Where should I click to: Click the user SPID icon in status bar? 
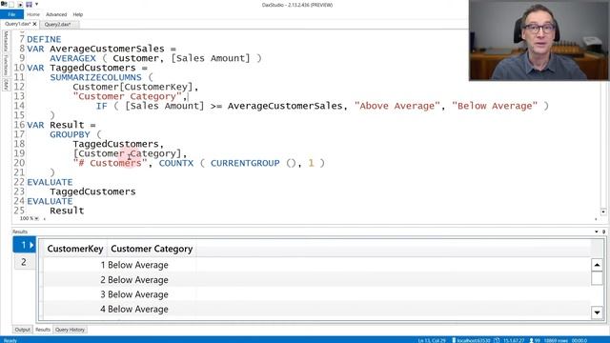click(532, 340)
